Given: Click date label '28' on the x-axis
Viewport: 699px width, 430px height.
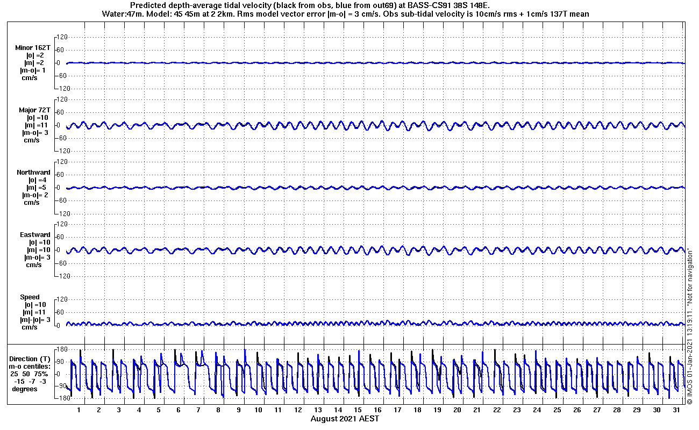Looking at the screenshot, I should [616, 410].
